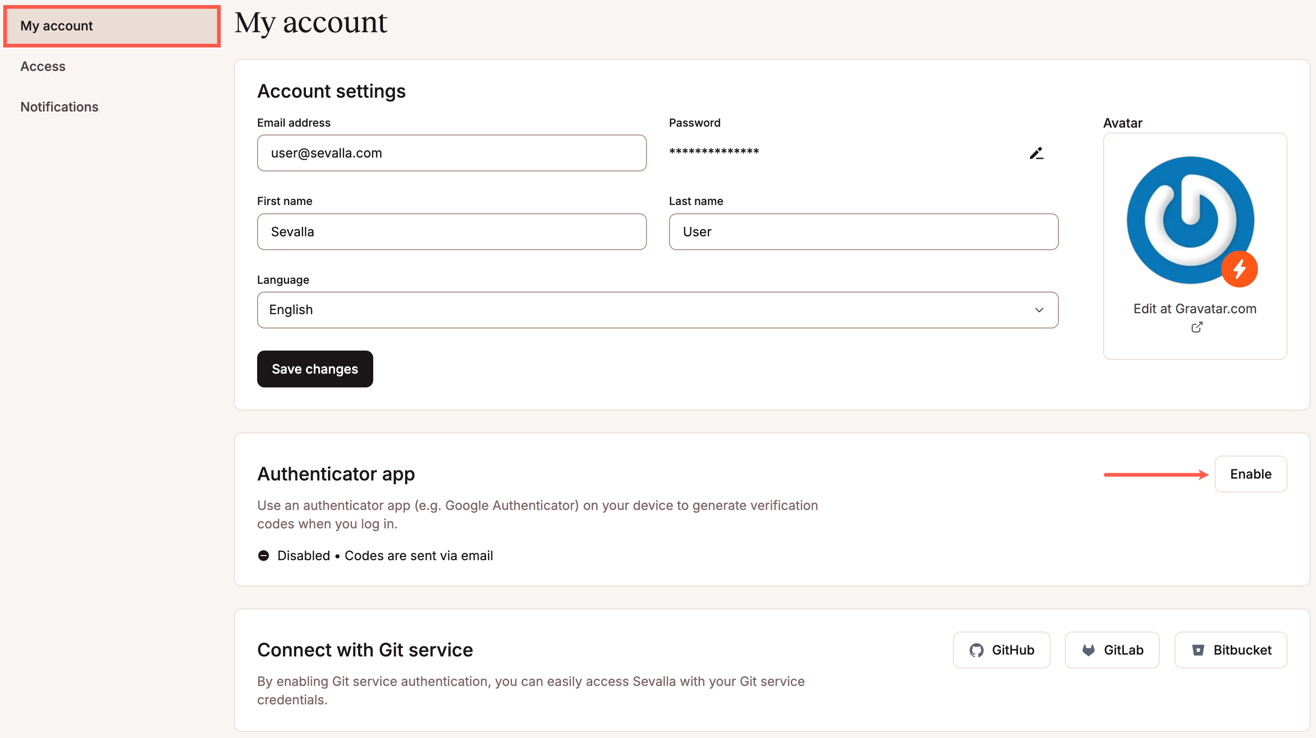This screenshot has width=1316, height=738.
Task: Switch to the Access section
Action: 43,66
